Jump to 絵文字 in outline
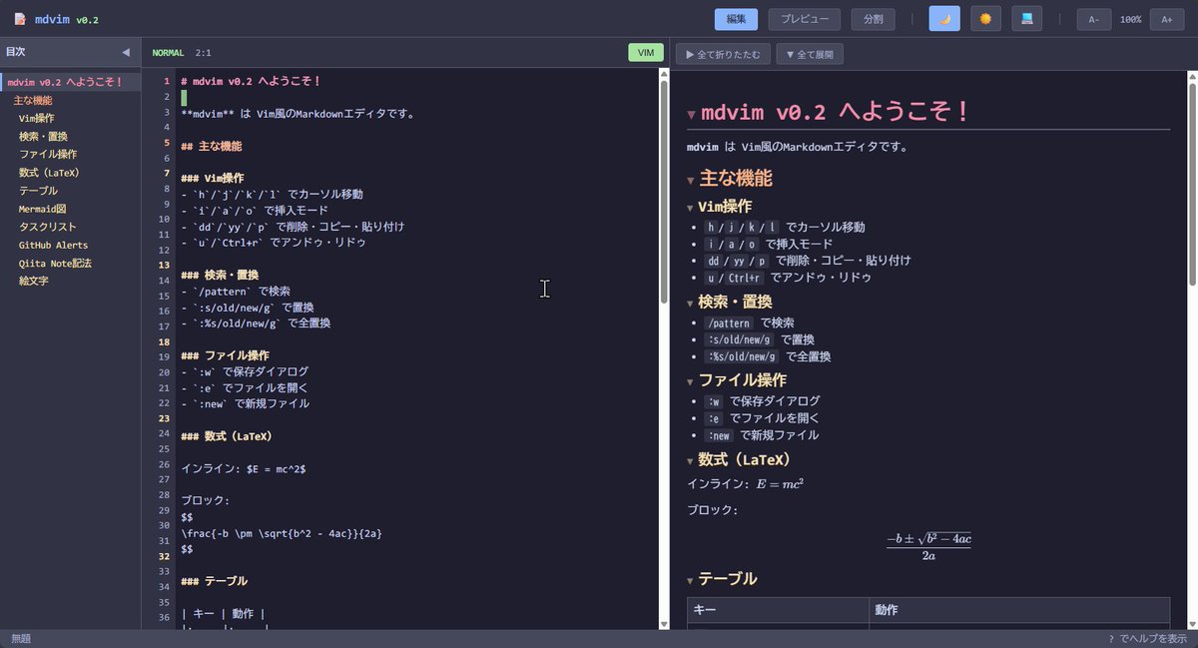The height and width of the screenshot is (648, 1198). click(x=33, y=281)
